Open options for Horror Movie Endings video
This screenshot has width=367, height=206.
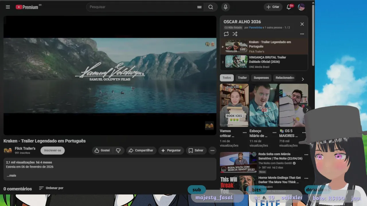306,178
